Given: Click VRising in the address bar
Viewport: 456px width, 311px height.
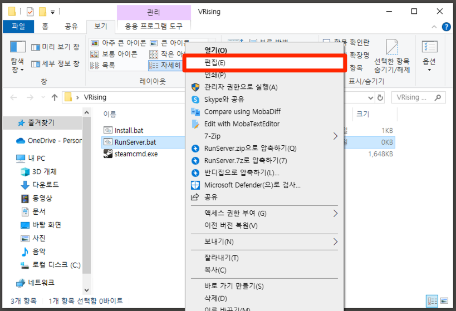Looking at the screenshot, I should (x=95, y=97).
